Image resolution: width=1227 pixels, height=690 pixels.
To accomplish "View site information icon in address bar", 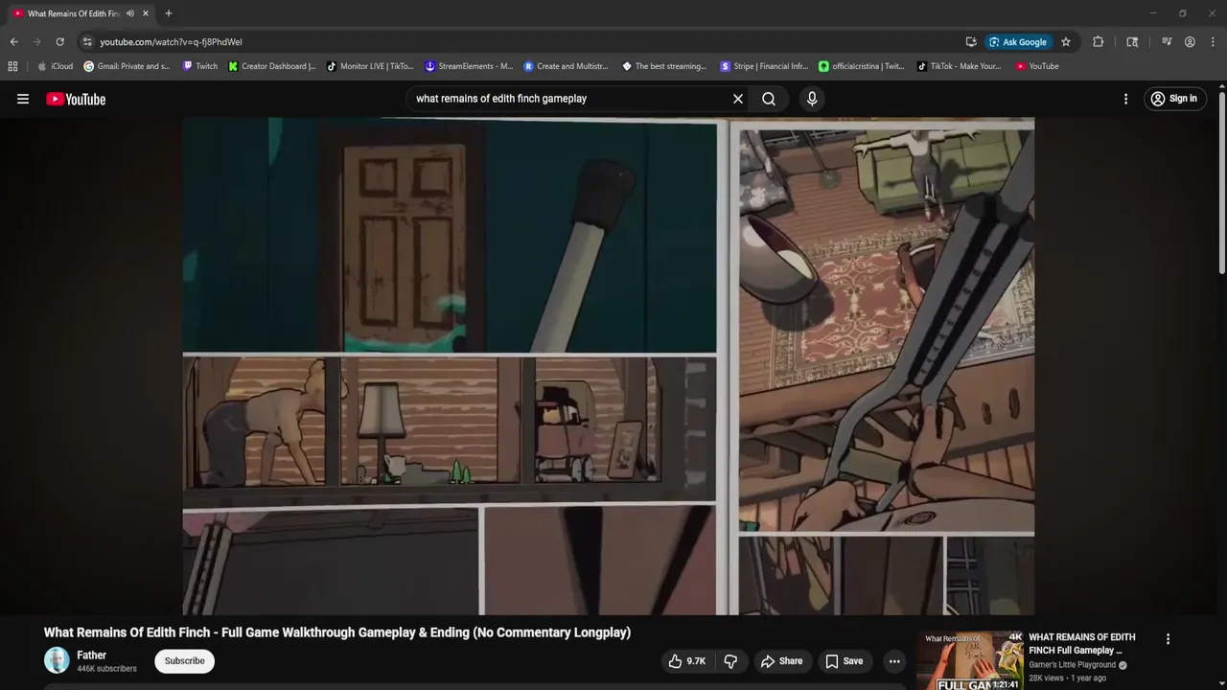I will click(87, 42).
